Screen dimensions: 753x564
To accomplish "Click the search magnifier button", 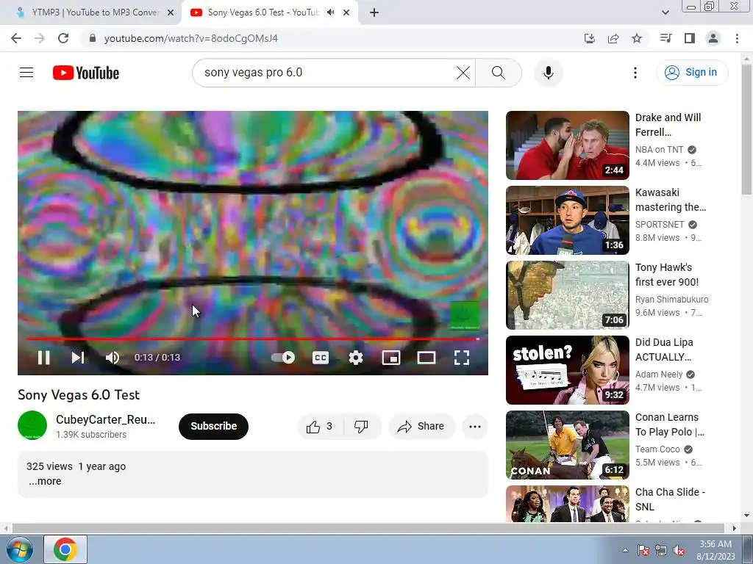I will [x=499, y=73].
